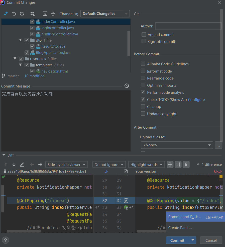Image resolution: width=225 pixels, height=247 pixels.
Task: Open the Default Changelist dropdown
Action: pos(105,14)
